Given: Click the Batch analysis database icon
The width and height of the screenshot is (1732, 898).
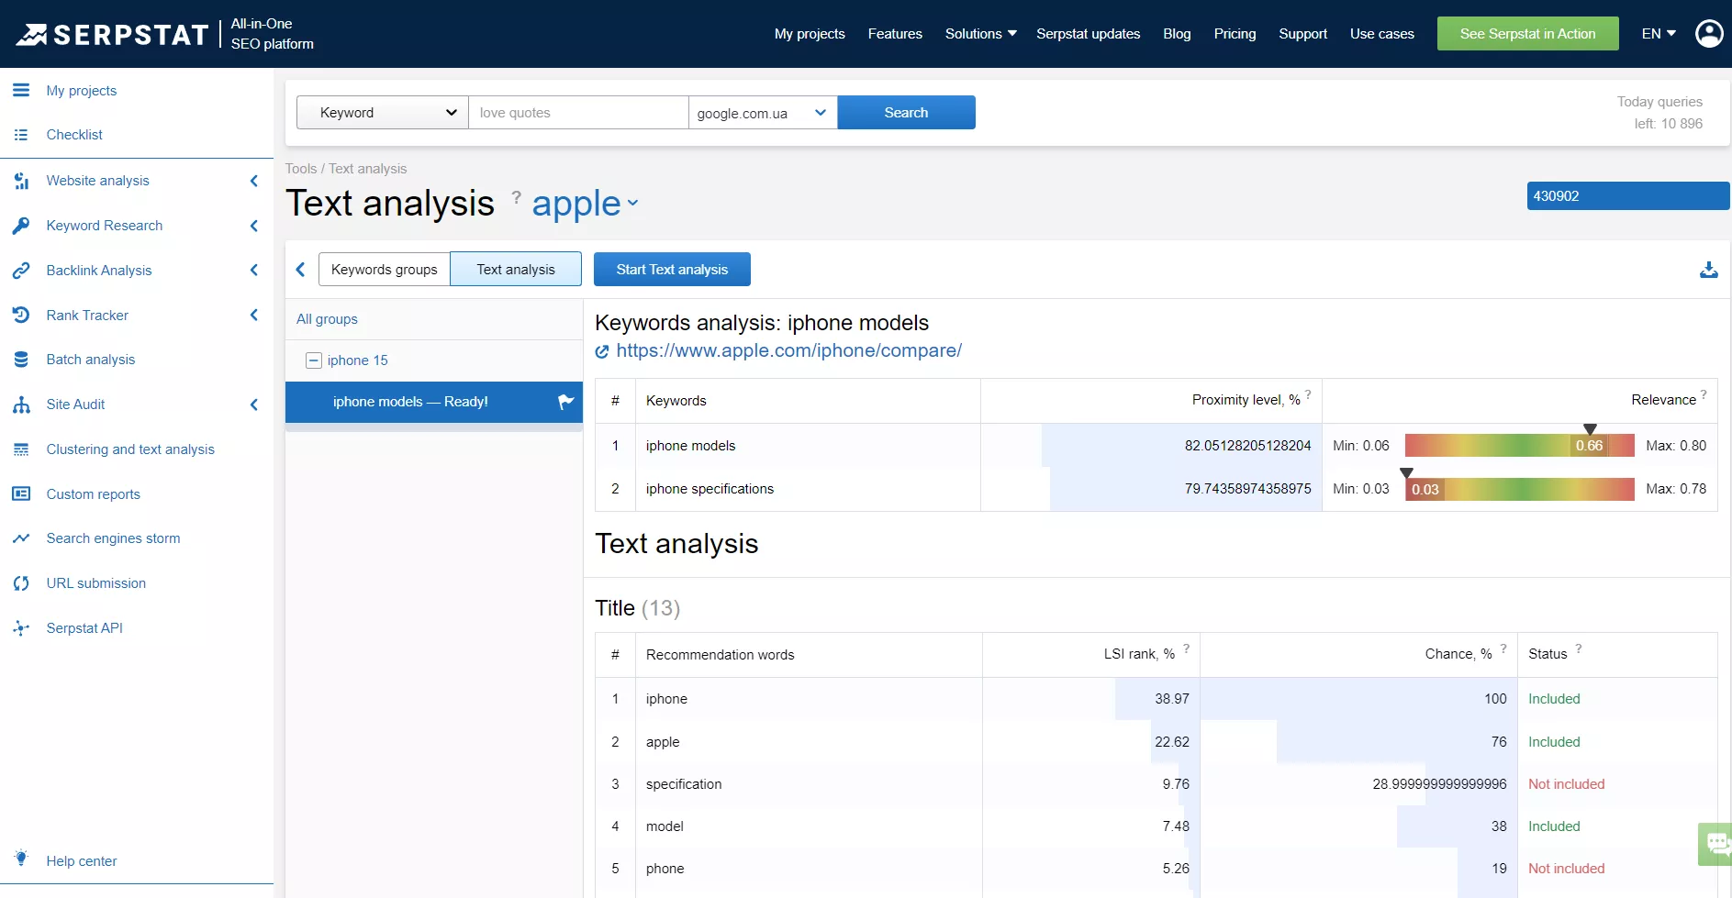Looking at the screenshot, I should pos(21,360).
